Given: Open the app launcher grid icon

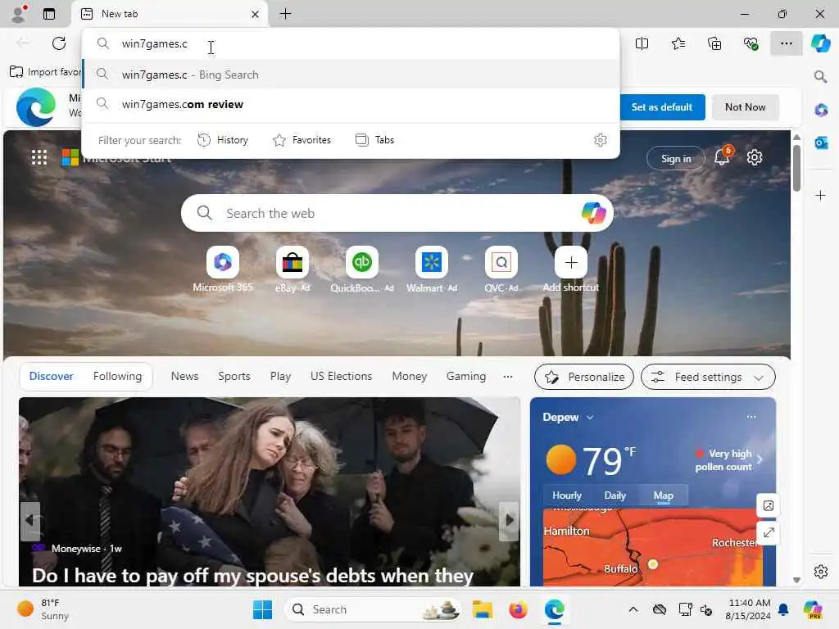Looking at the screenshot, I should (39, 157).
